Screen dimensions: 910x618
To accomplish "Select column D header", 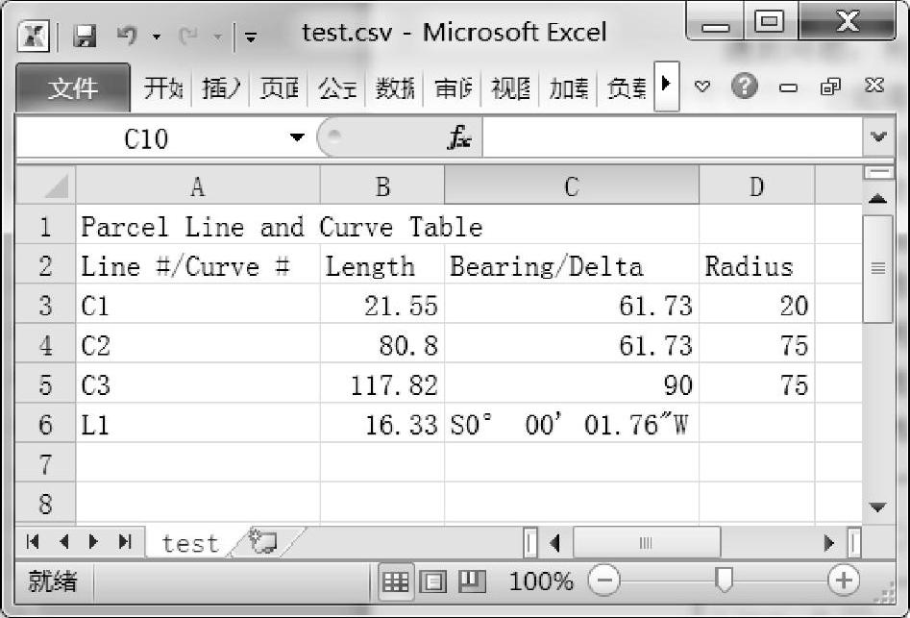I will click(757, 186).
